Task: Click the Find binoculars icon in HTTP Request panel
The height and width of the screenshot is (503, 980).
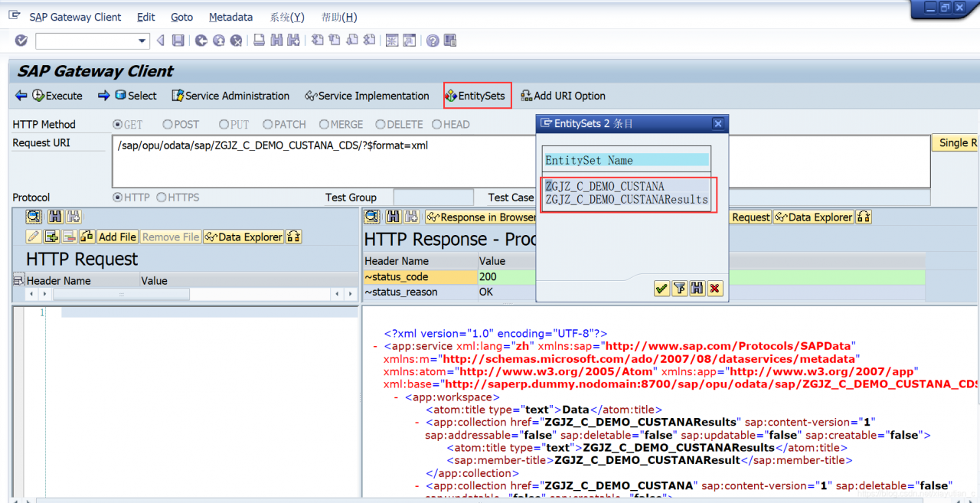Action: pyautogui.click(x=55, y=217)
